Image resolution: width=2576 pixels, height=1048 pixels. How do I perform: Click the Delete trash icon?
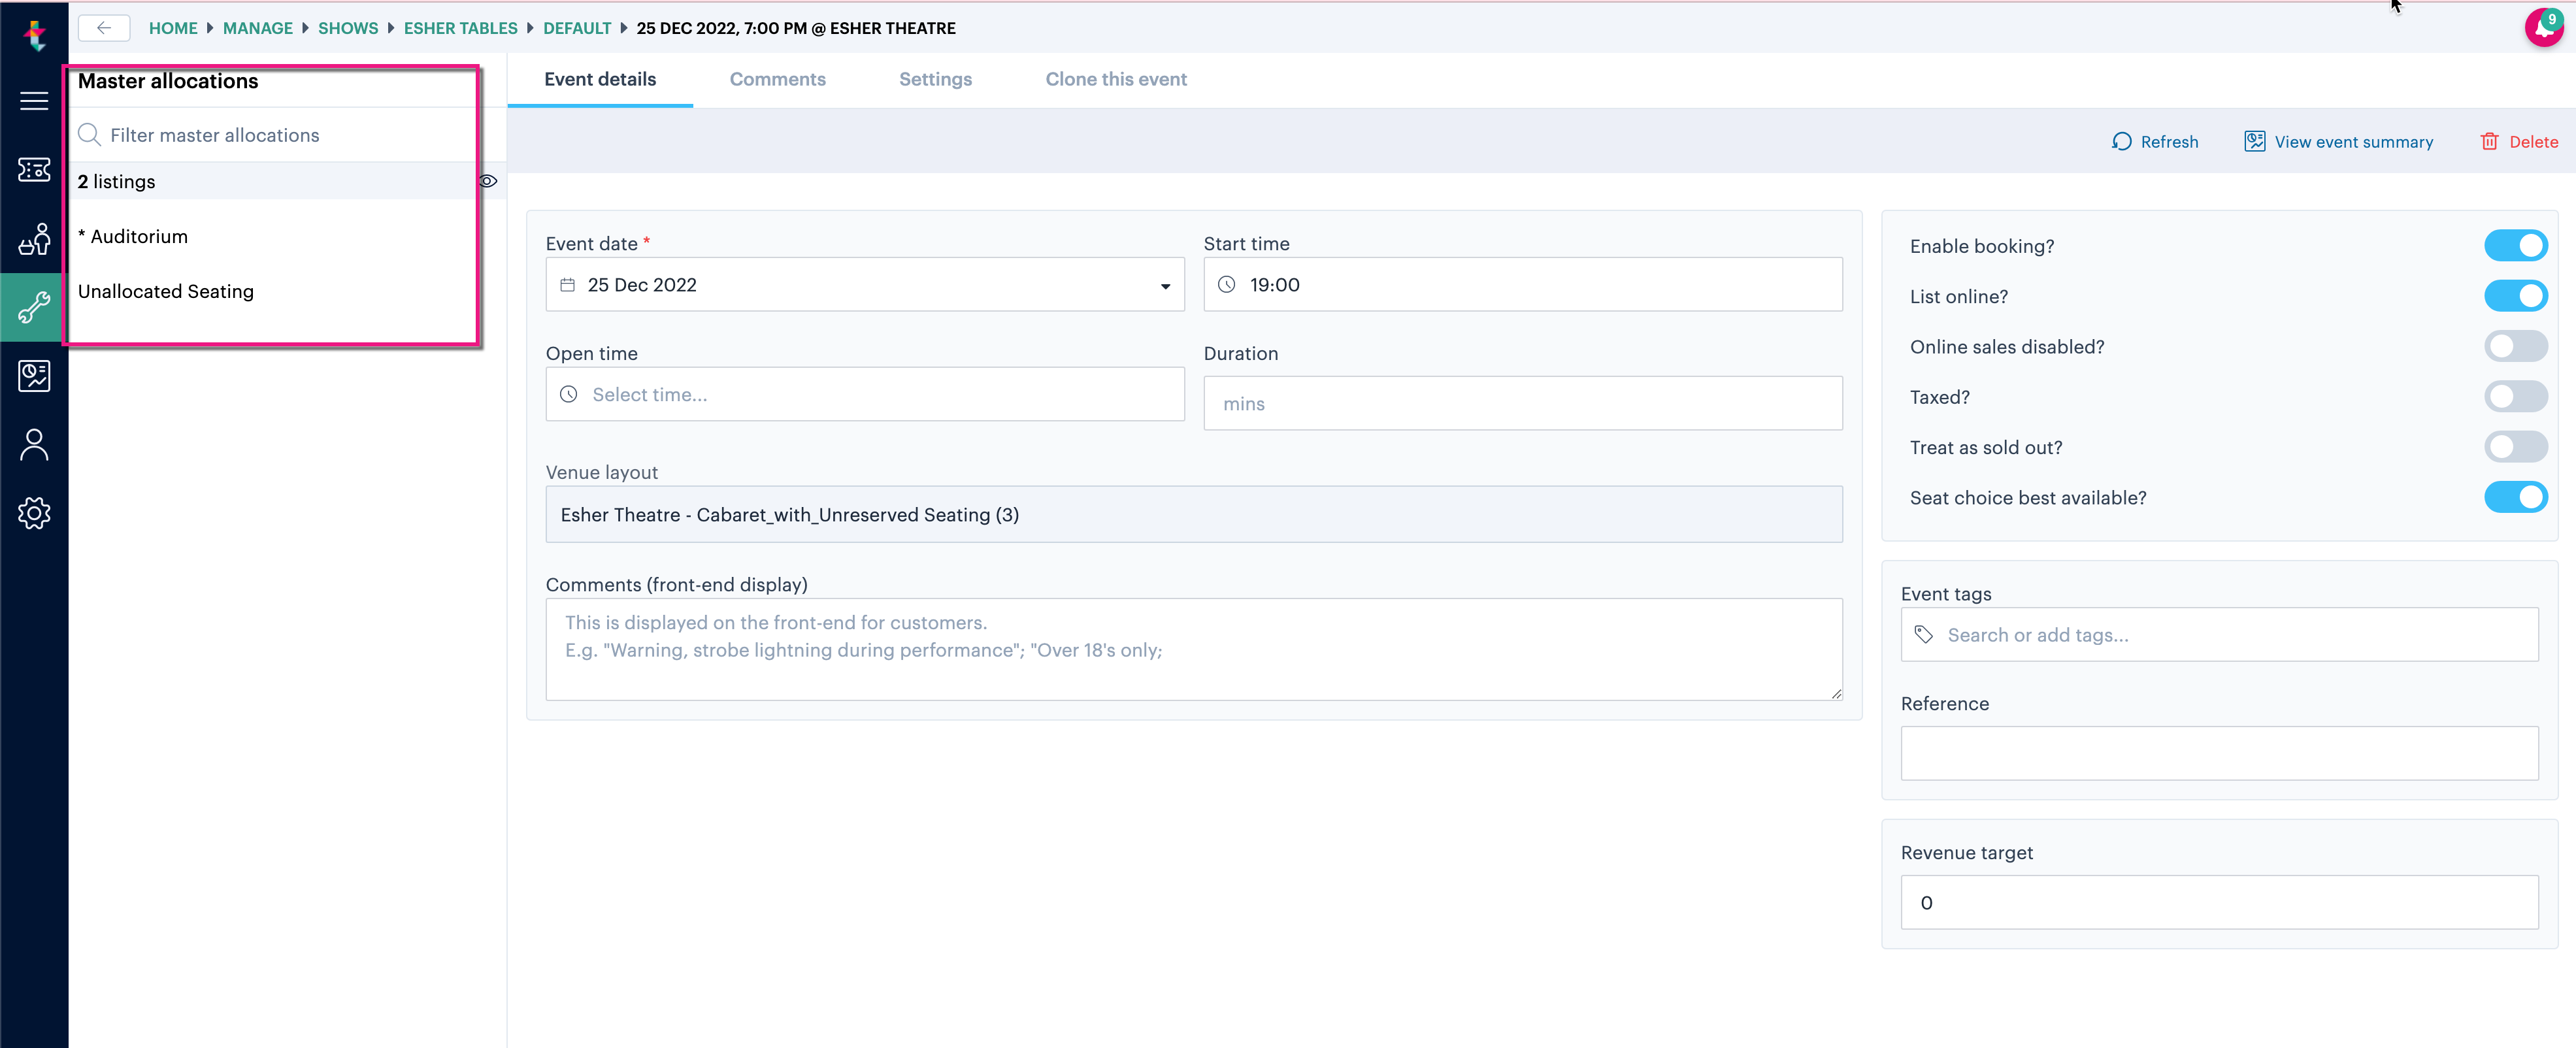pyautogui.click(x=2489, y=142)
